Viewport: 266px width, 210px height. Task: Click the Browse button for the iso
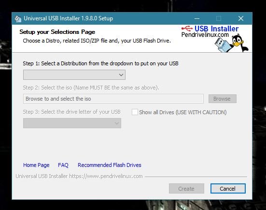click(223, 99)
